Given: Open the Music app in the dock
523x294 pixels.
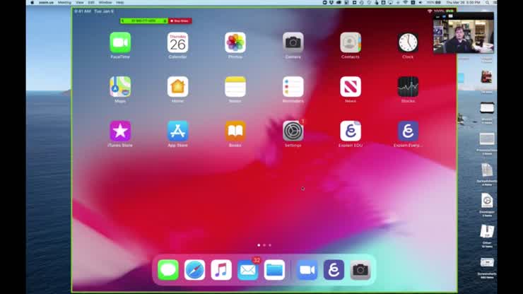Looking at the screenshot, I should coord(221,270).
